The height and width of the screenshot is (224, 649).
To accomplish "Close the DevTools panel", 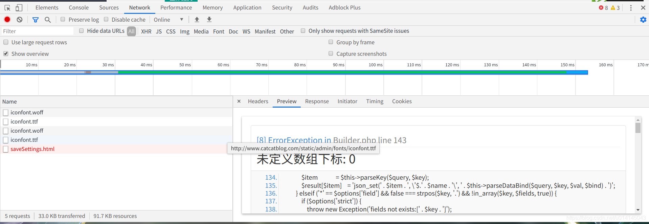I will click(643, 7).
